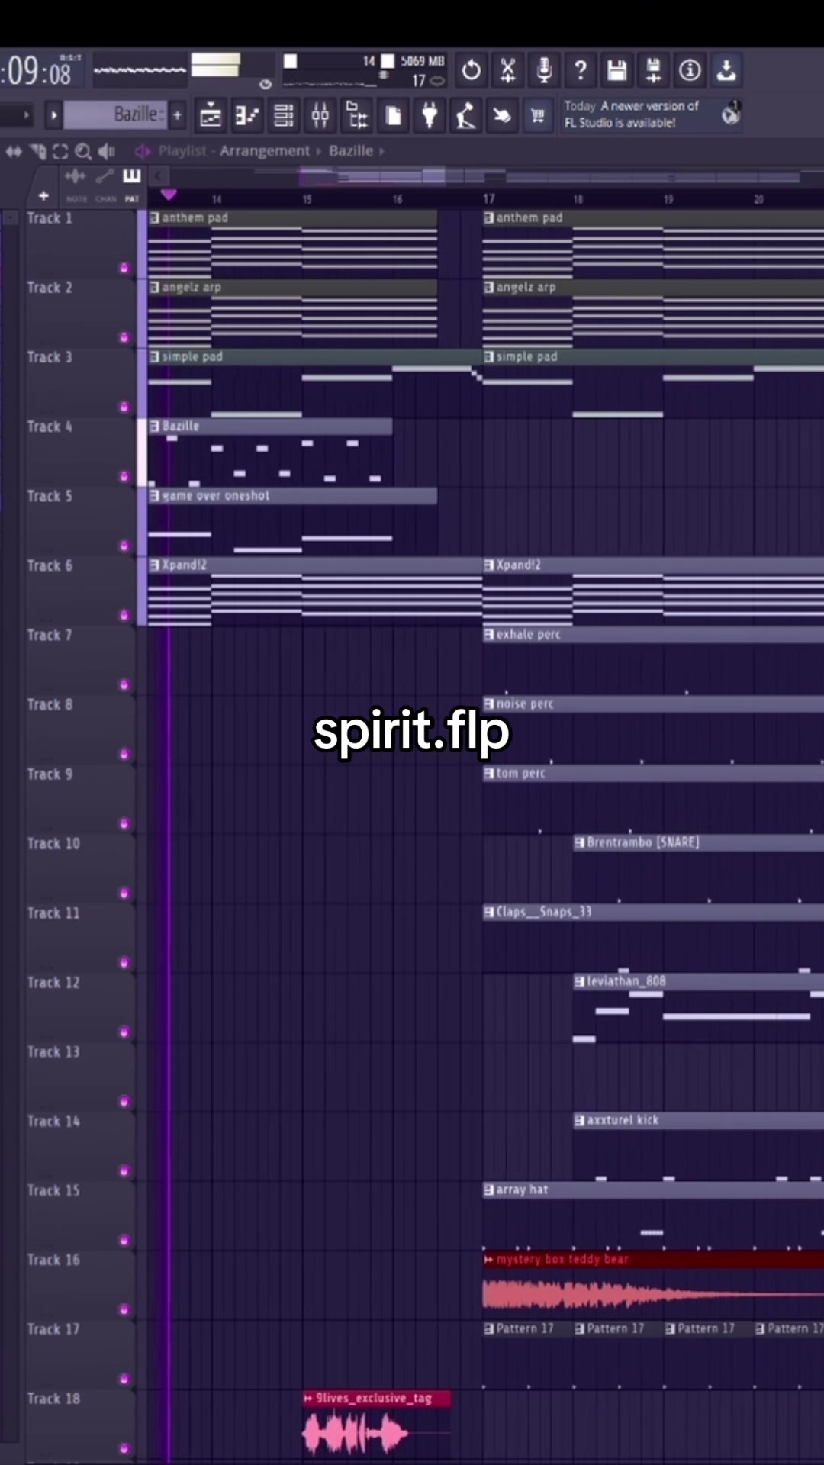Click the CPU and memory usage panel
This screenshot has height=1465, width=824.
(x=365, y=70)
